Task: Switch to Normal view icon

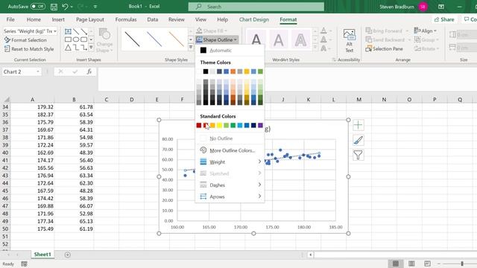Action: tap(396, 264)
